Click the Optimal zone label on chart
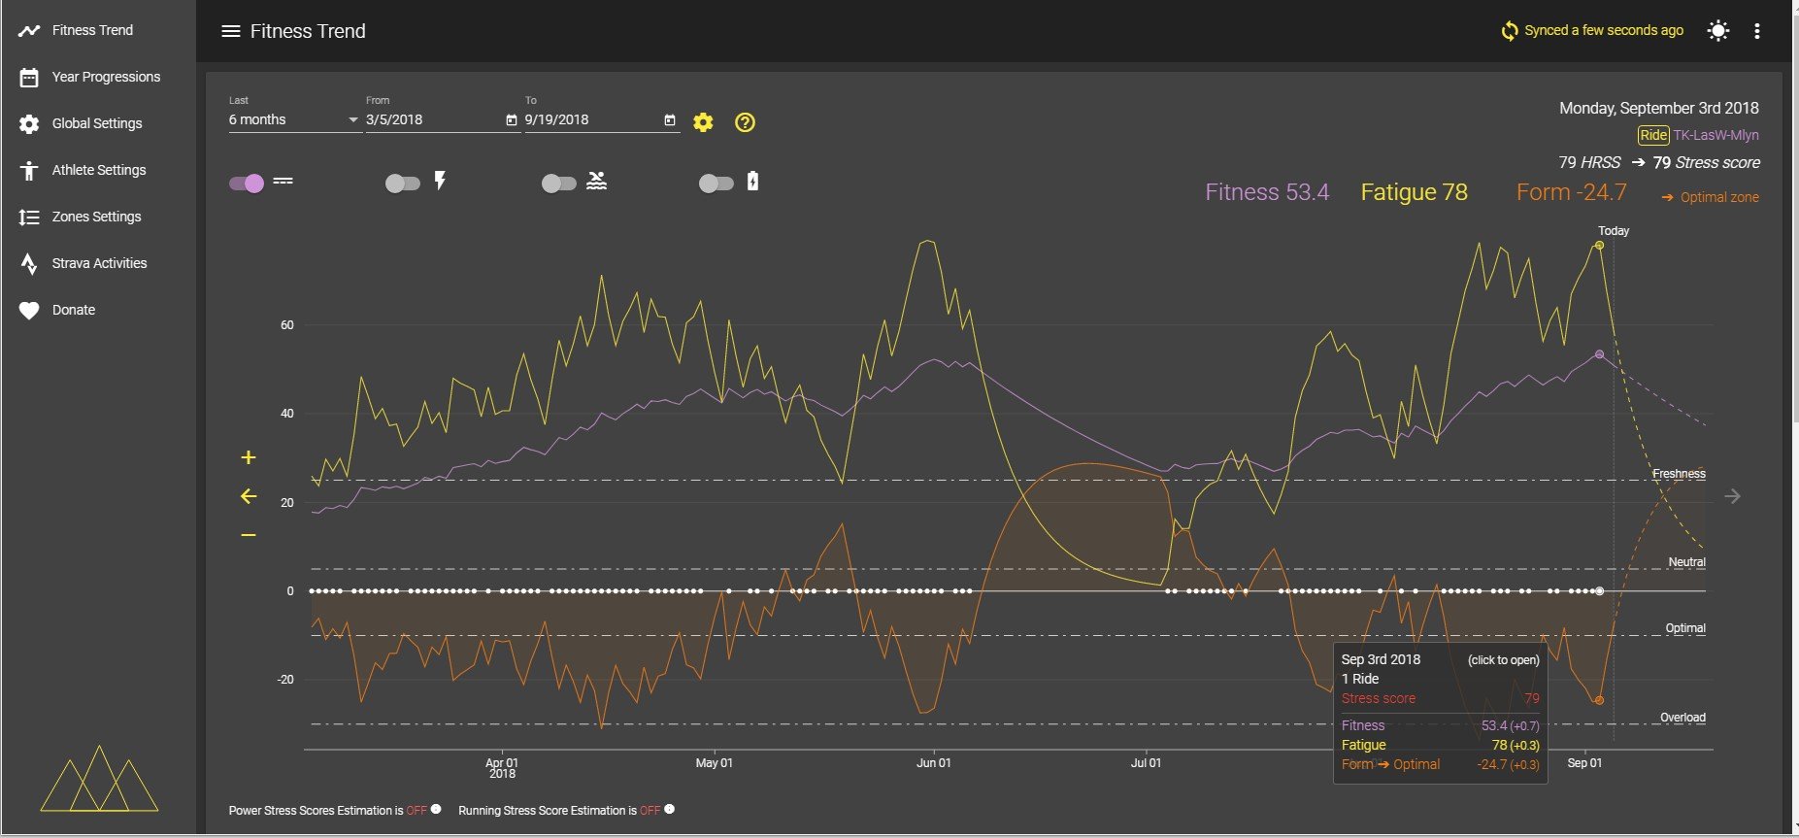Image resolution: width=1799 pixels, height=838 pixels. tap(1685, 628)
